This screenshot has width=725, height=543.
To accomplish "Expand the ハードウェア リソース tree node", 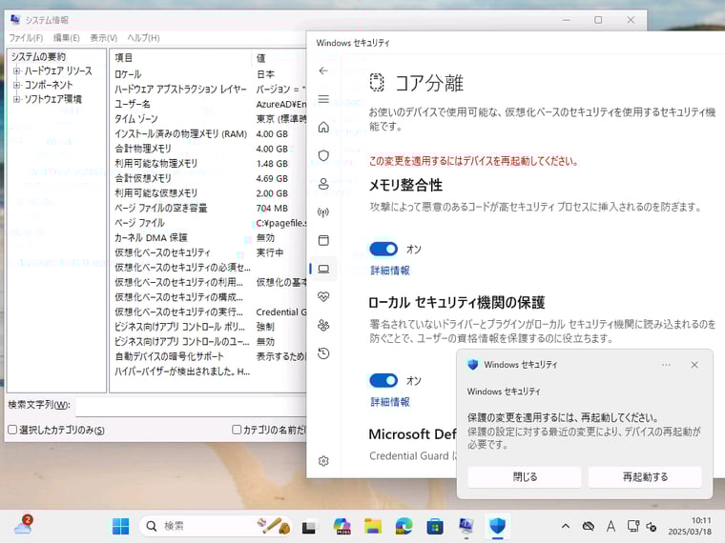I will pos(16,71).
